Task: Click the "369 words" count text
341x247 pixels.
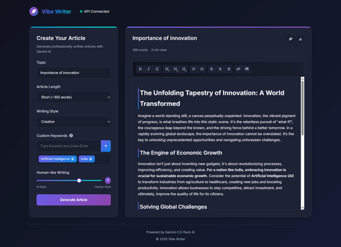Action: [140, 50]
